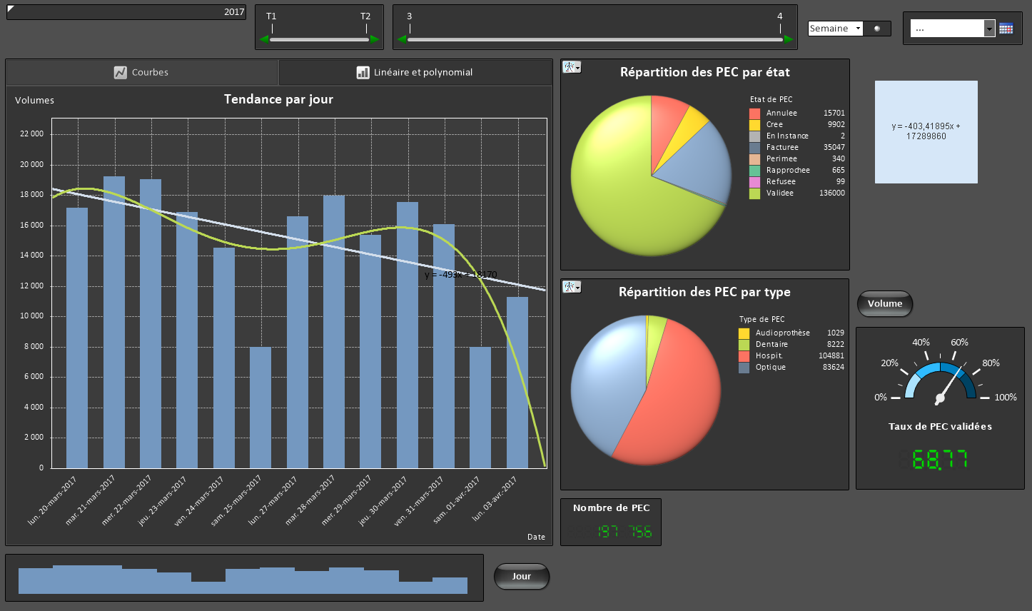This screenshot has height=611, width=1032.
Task: Click the bottom overview mini bar chart
Action: 243,578
